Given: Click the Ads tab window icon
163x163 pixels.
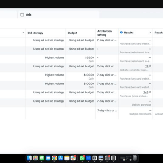Looking at the screenshot, I should pos(22,14).
